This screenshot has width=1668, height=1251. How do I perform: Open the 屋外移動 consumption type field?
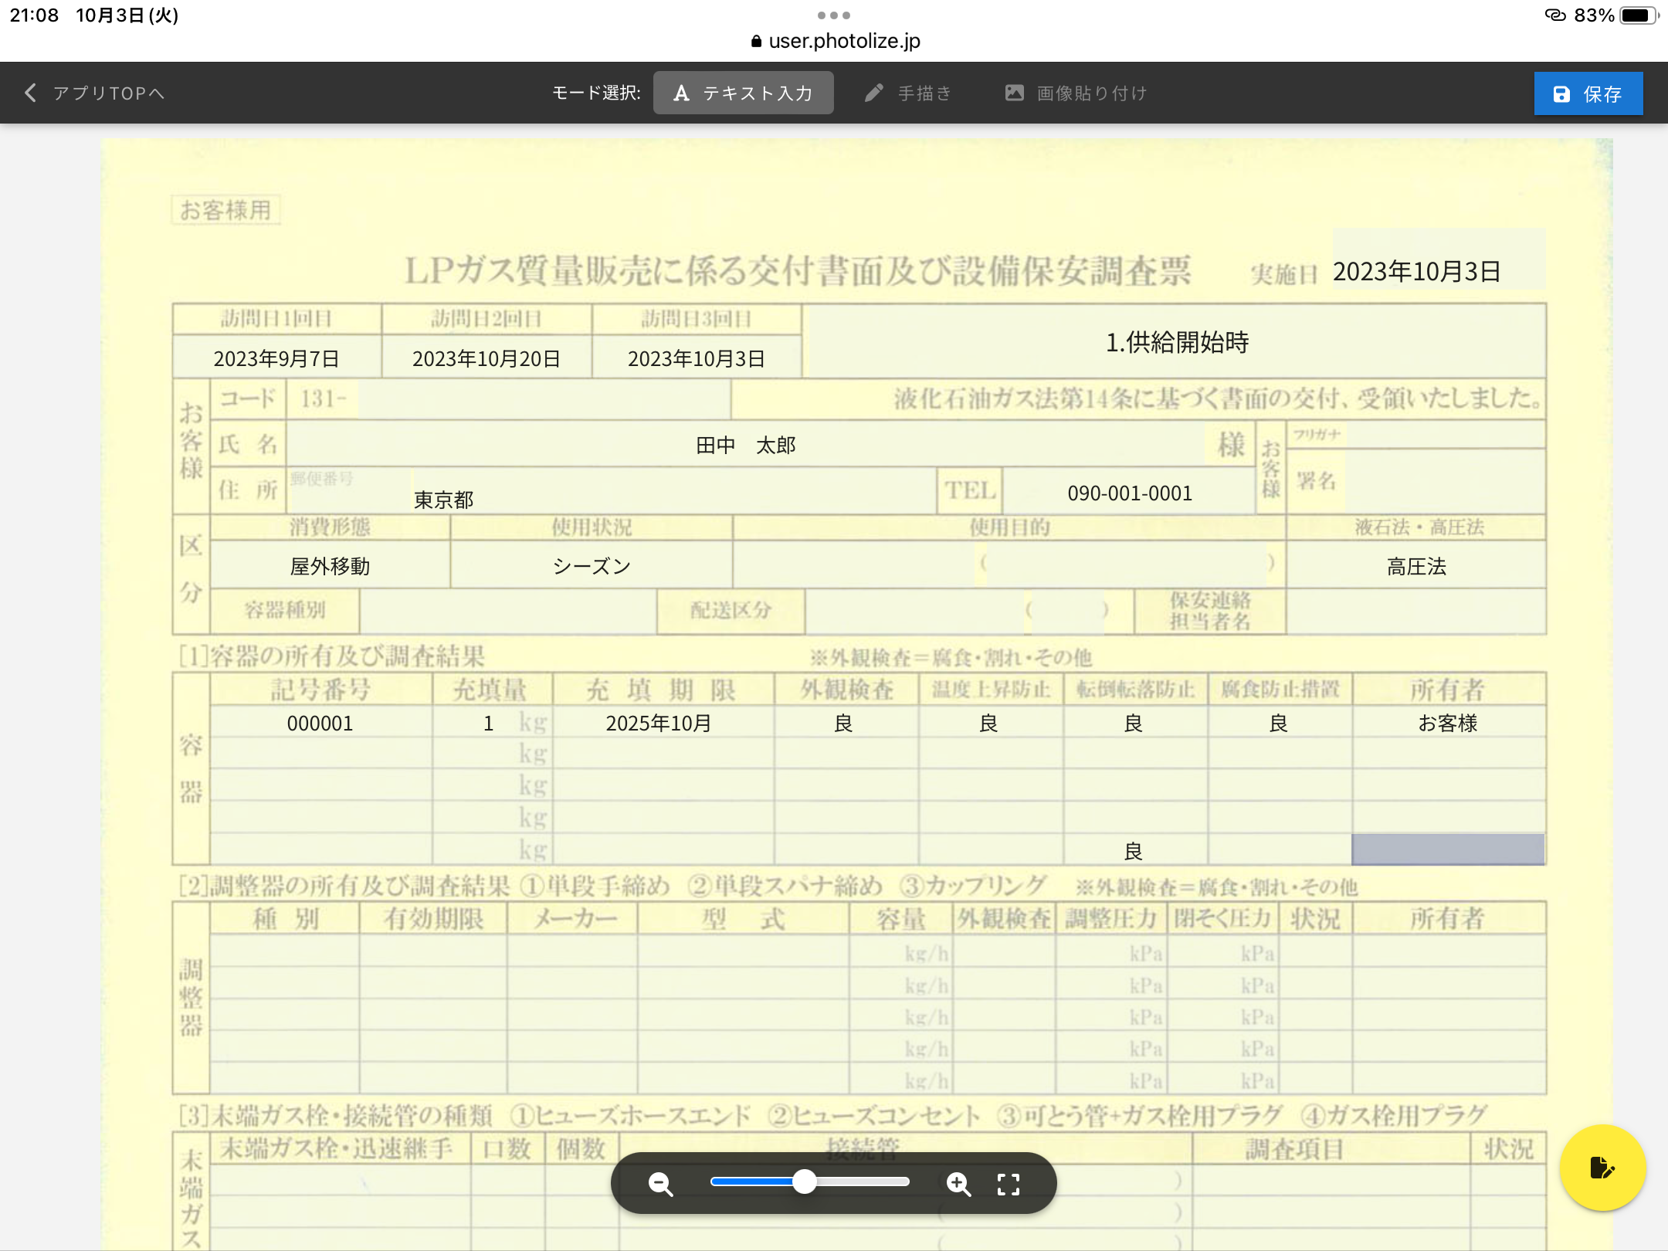point(330,566)
